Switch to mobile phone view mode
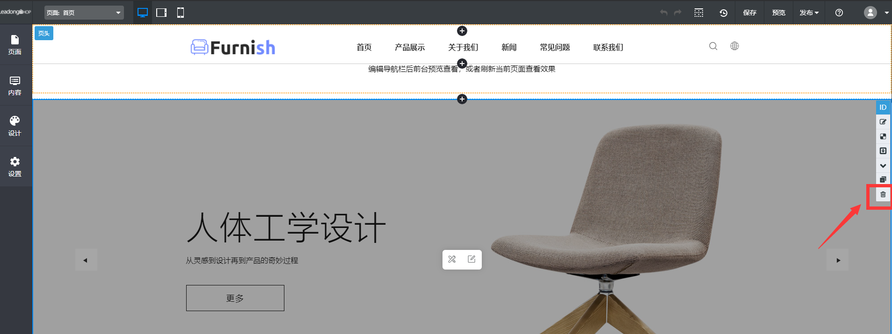 181,13
